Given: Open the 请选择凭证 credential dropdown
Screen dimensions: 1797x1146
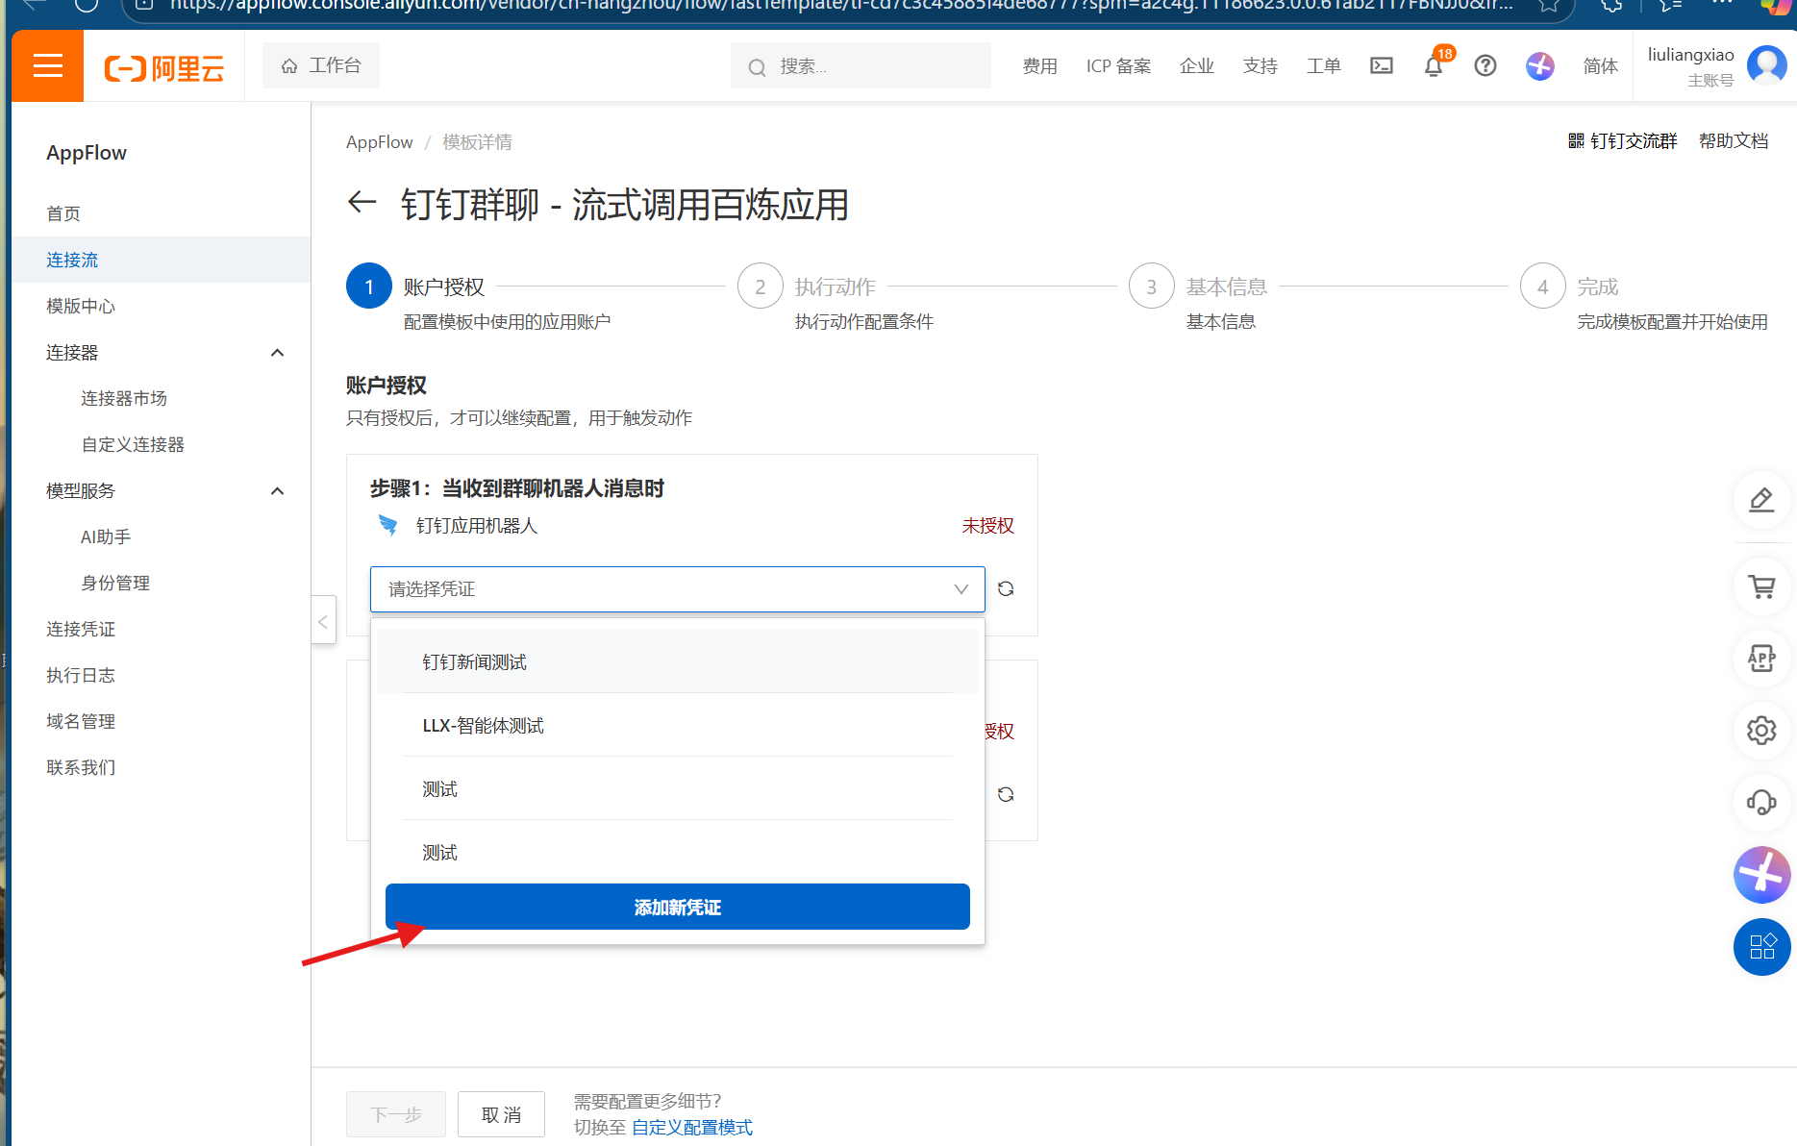Looking at the screenshot, I should pyautogui.click(x=678, y=589).
